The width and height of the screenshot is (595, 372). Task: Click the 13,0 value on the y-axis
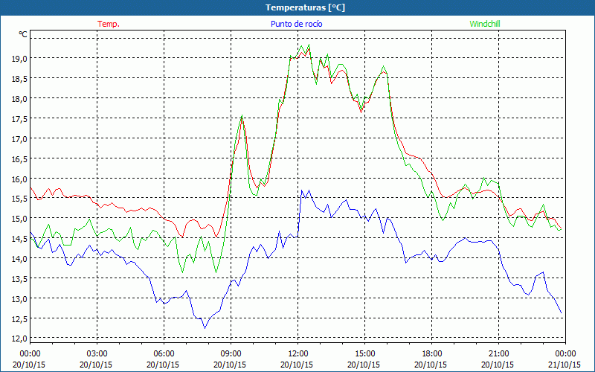click(x=18, y=299)
